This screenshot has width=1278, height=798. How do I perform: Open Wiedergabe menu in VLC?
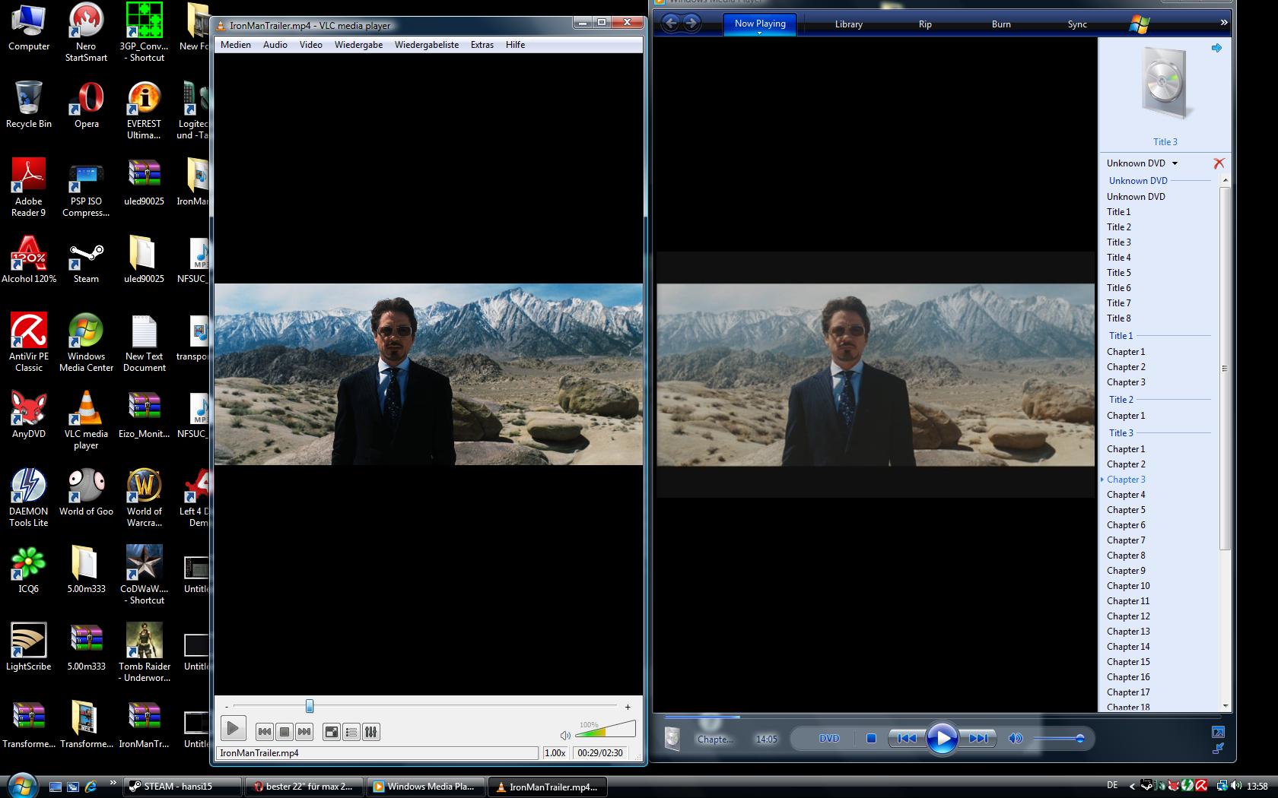pyautogui.click(x=359, y=45)
